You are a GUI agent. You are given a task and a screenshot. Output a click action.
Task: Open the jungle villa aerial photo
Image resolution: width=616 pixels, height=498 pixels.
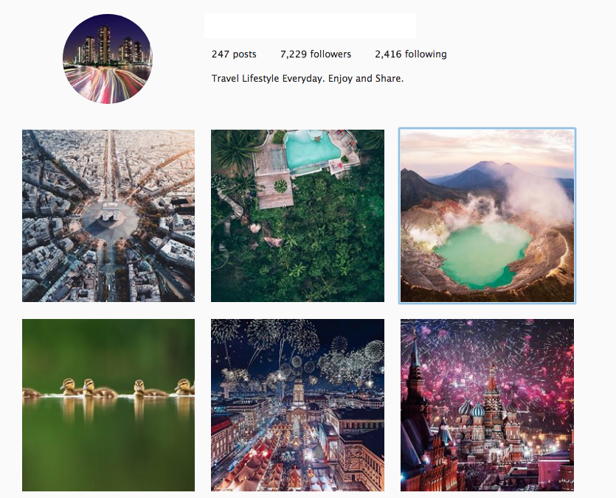(298, 216)
